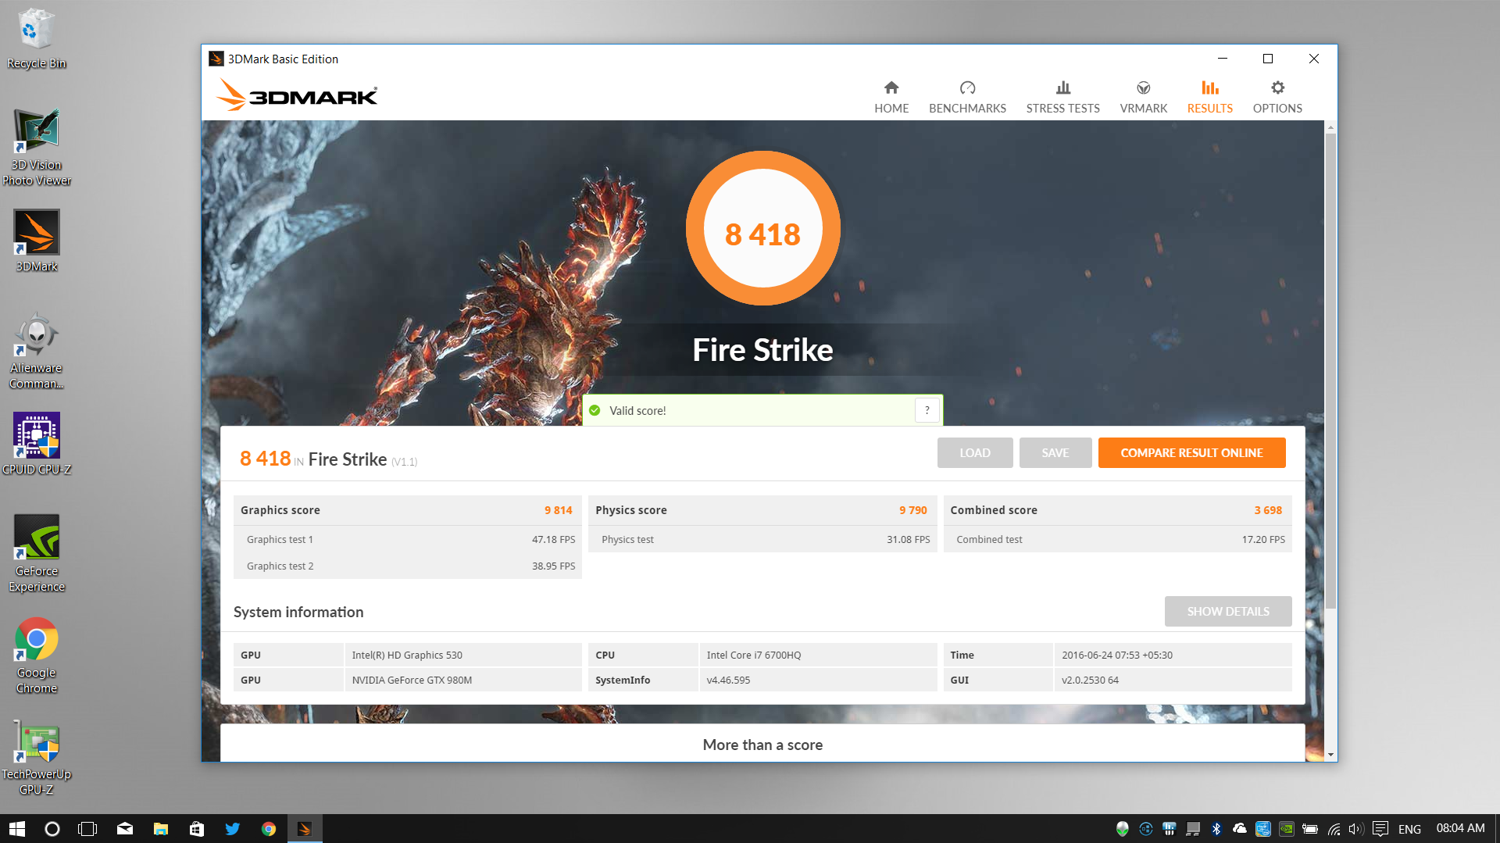Open Windows Store from taskbar
The image size is (1500, 843).
click(x=197, y=828)
